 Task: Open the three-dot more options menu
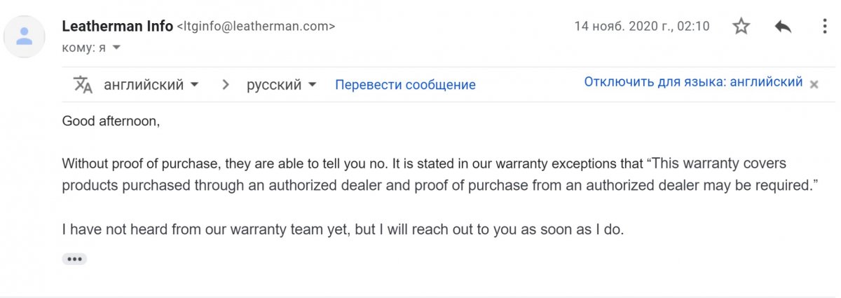point(825,27)
